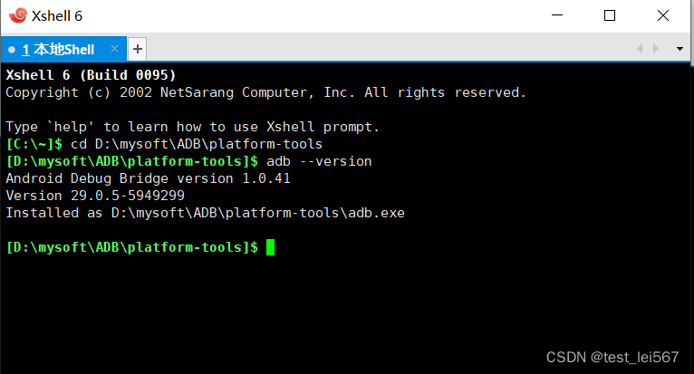Screen dimensions: 694x374
Task: Close the 本地Shell tab with its x
Action: 114,48
